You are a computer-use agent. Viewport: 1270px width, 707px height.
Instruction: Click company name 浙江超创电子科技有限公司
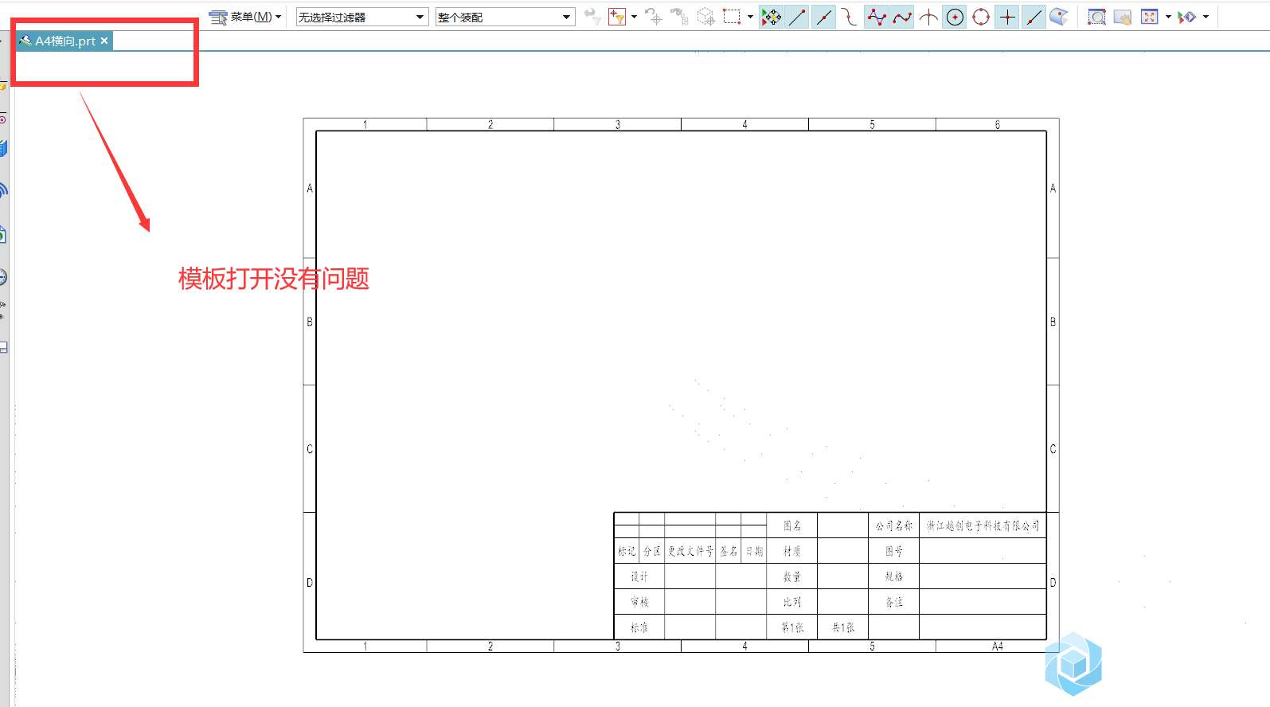click(983, 525)
